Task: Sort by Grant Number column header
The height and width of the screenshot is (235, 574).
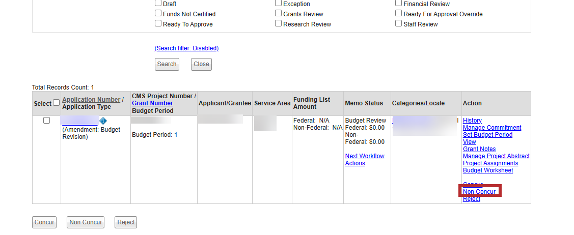Action: click(152, 103)
